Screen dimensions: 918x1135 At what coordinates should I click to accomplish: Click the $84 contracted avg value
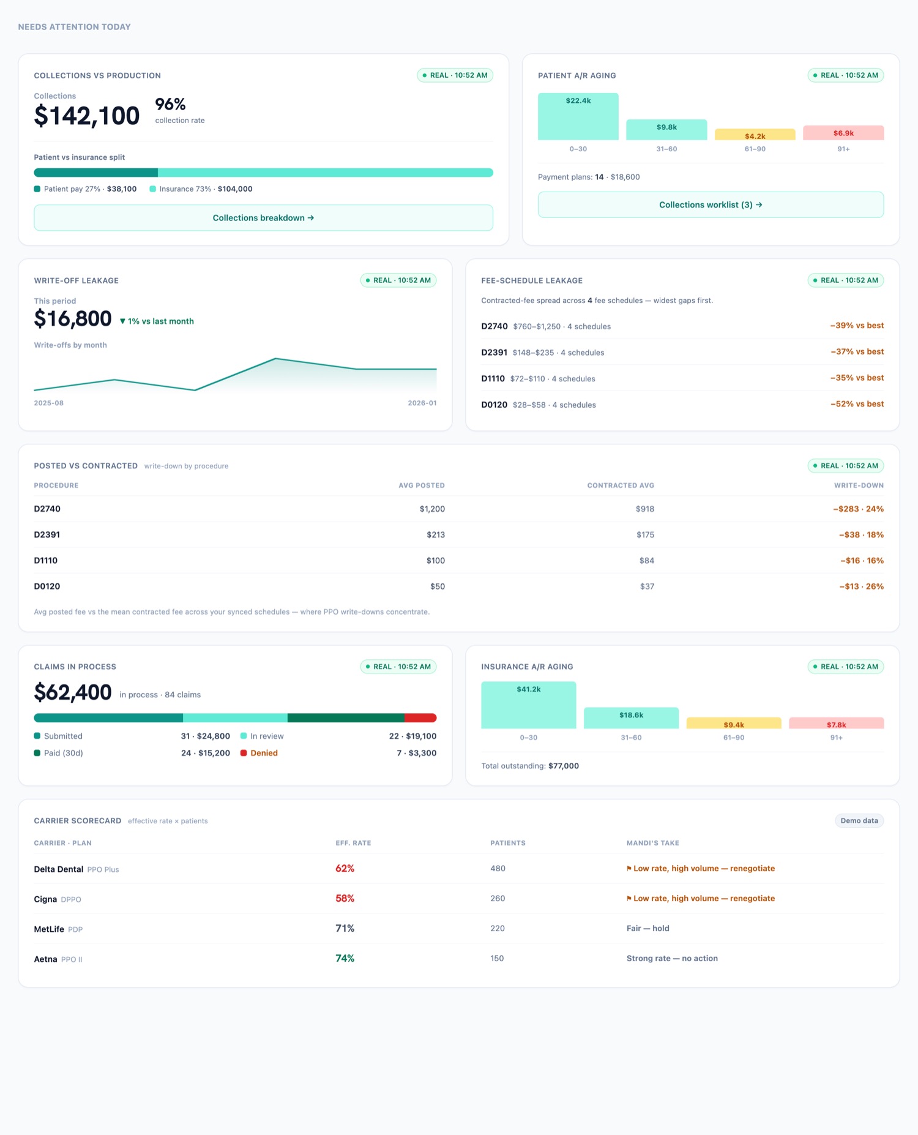pyautogui.click(x=646, y=561)
